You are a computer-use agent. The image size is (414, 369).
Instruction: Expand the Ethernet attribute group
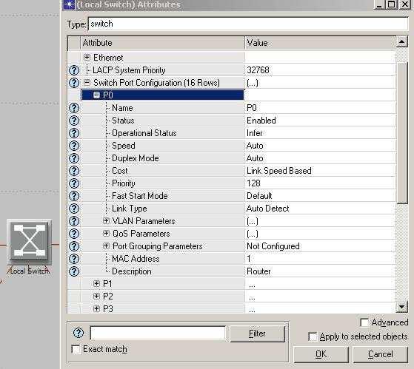pos(87,57)
